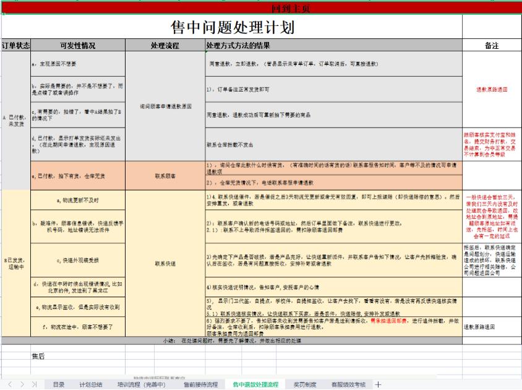522x390 pixels.
Task: Switch to the 目录 sheet tab
Action: [x=61, y=383]
